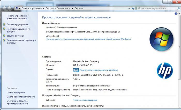Click the Back navigation arrow button

(4, 8)
